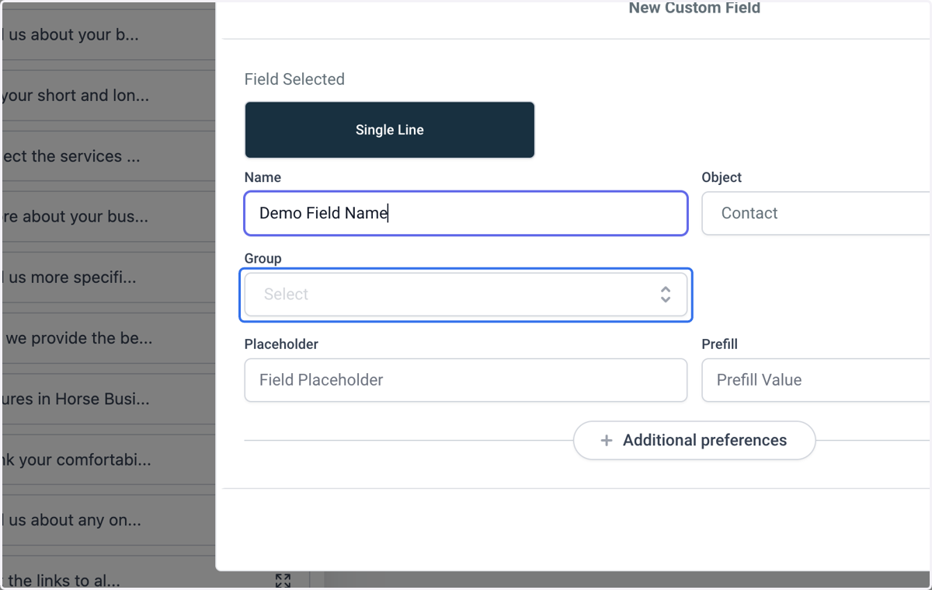Image resolution: width=932 pixels, height=590 pixels.
Task: Click the Field Placeholder input
Action: (466, 380)
